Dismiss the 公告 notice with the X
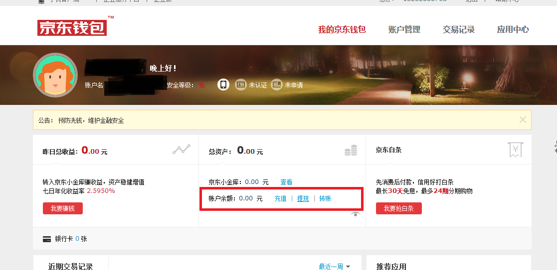The image size is (557, 270). click(x=523, y=120)
